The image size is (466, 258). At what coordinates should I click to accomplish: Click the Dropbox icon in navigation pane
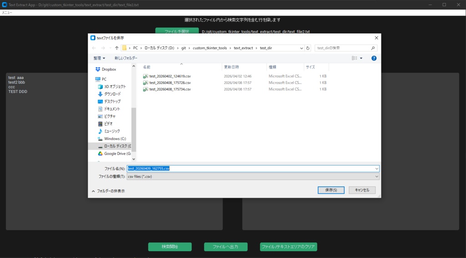pos(98,69)
